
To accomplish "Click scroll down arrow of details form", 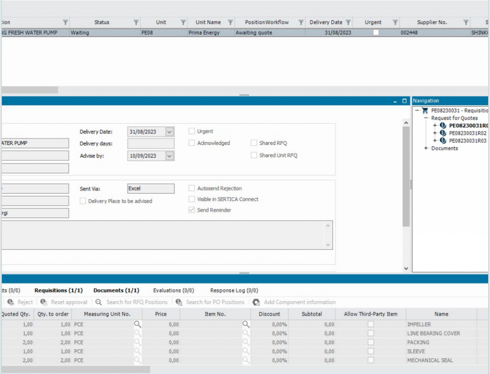I will click(406, 268).
